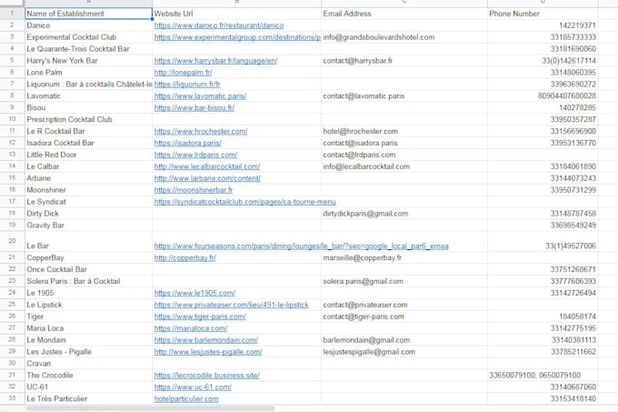Screen dimensions: 618x412
Task: Open the tiger-paris.com link
Action: click(x=200, y=317)
